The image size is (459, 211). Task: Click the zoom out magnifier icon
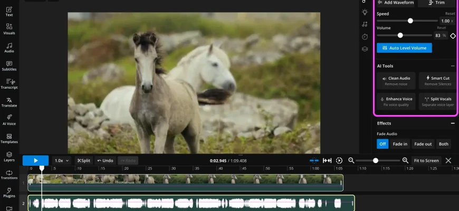click(351, 160)
